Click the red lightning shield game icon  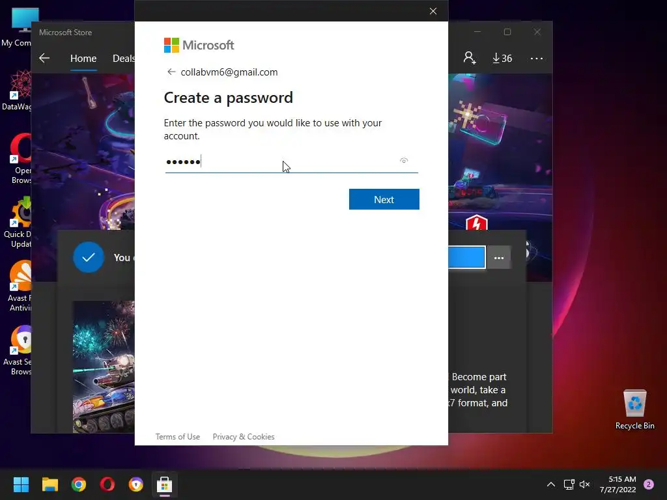pos(476,223)
